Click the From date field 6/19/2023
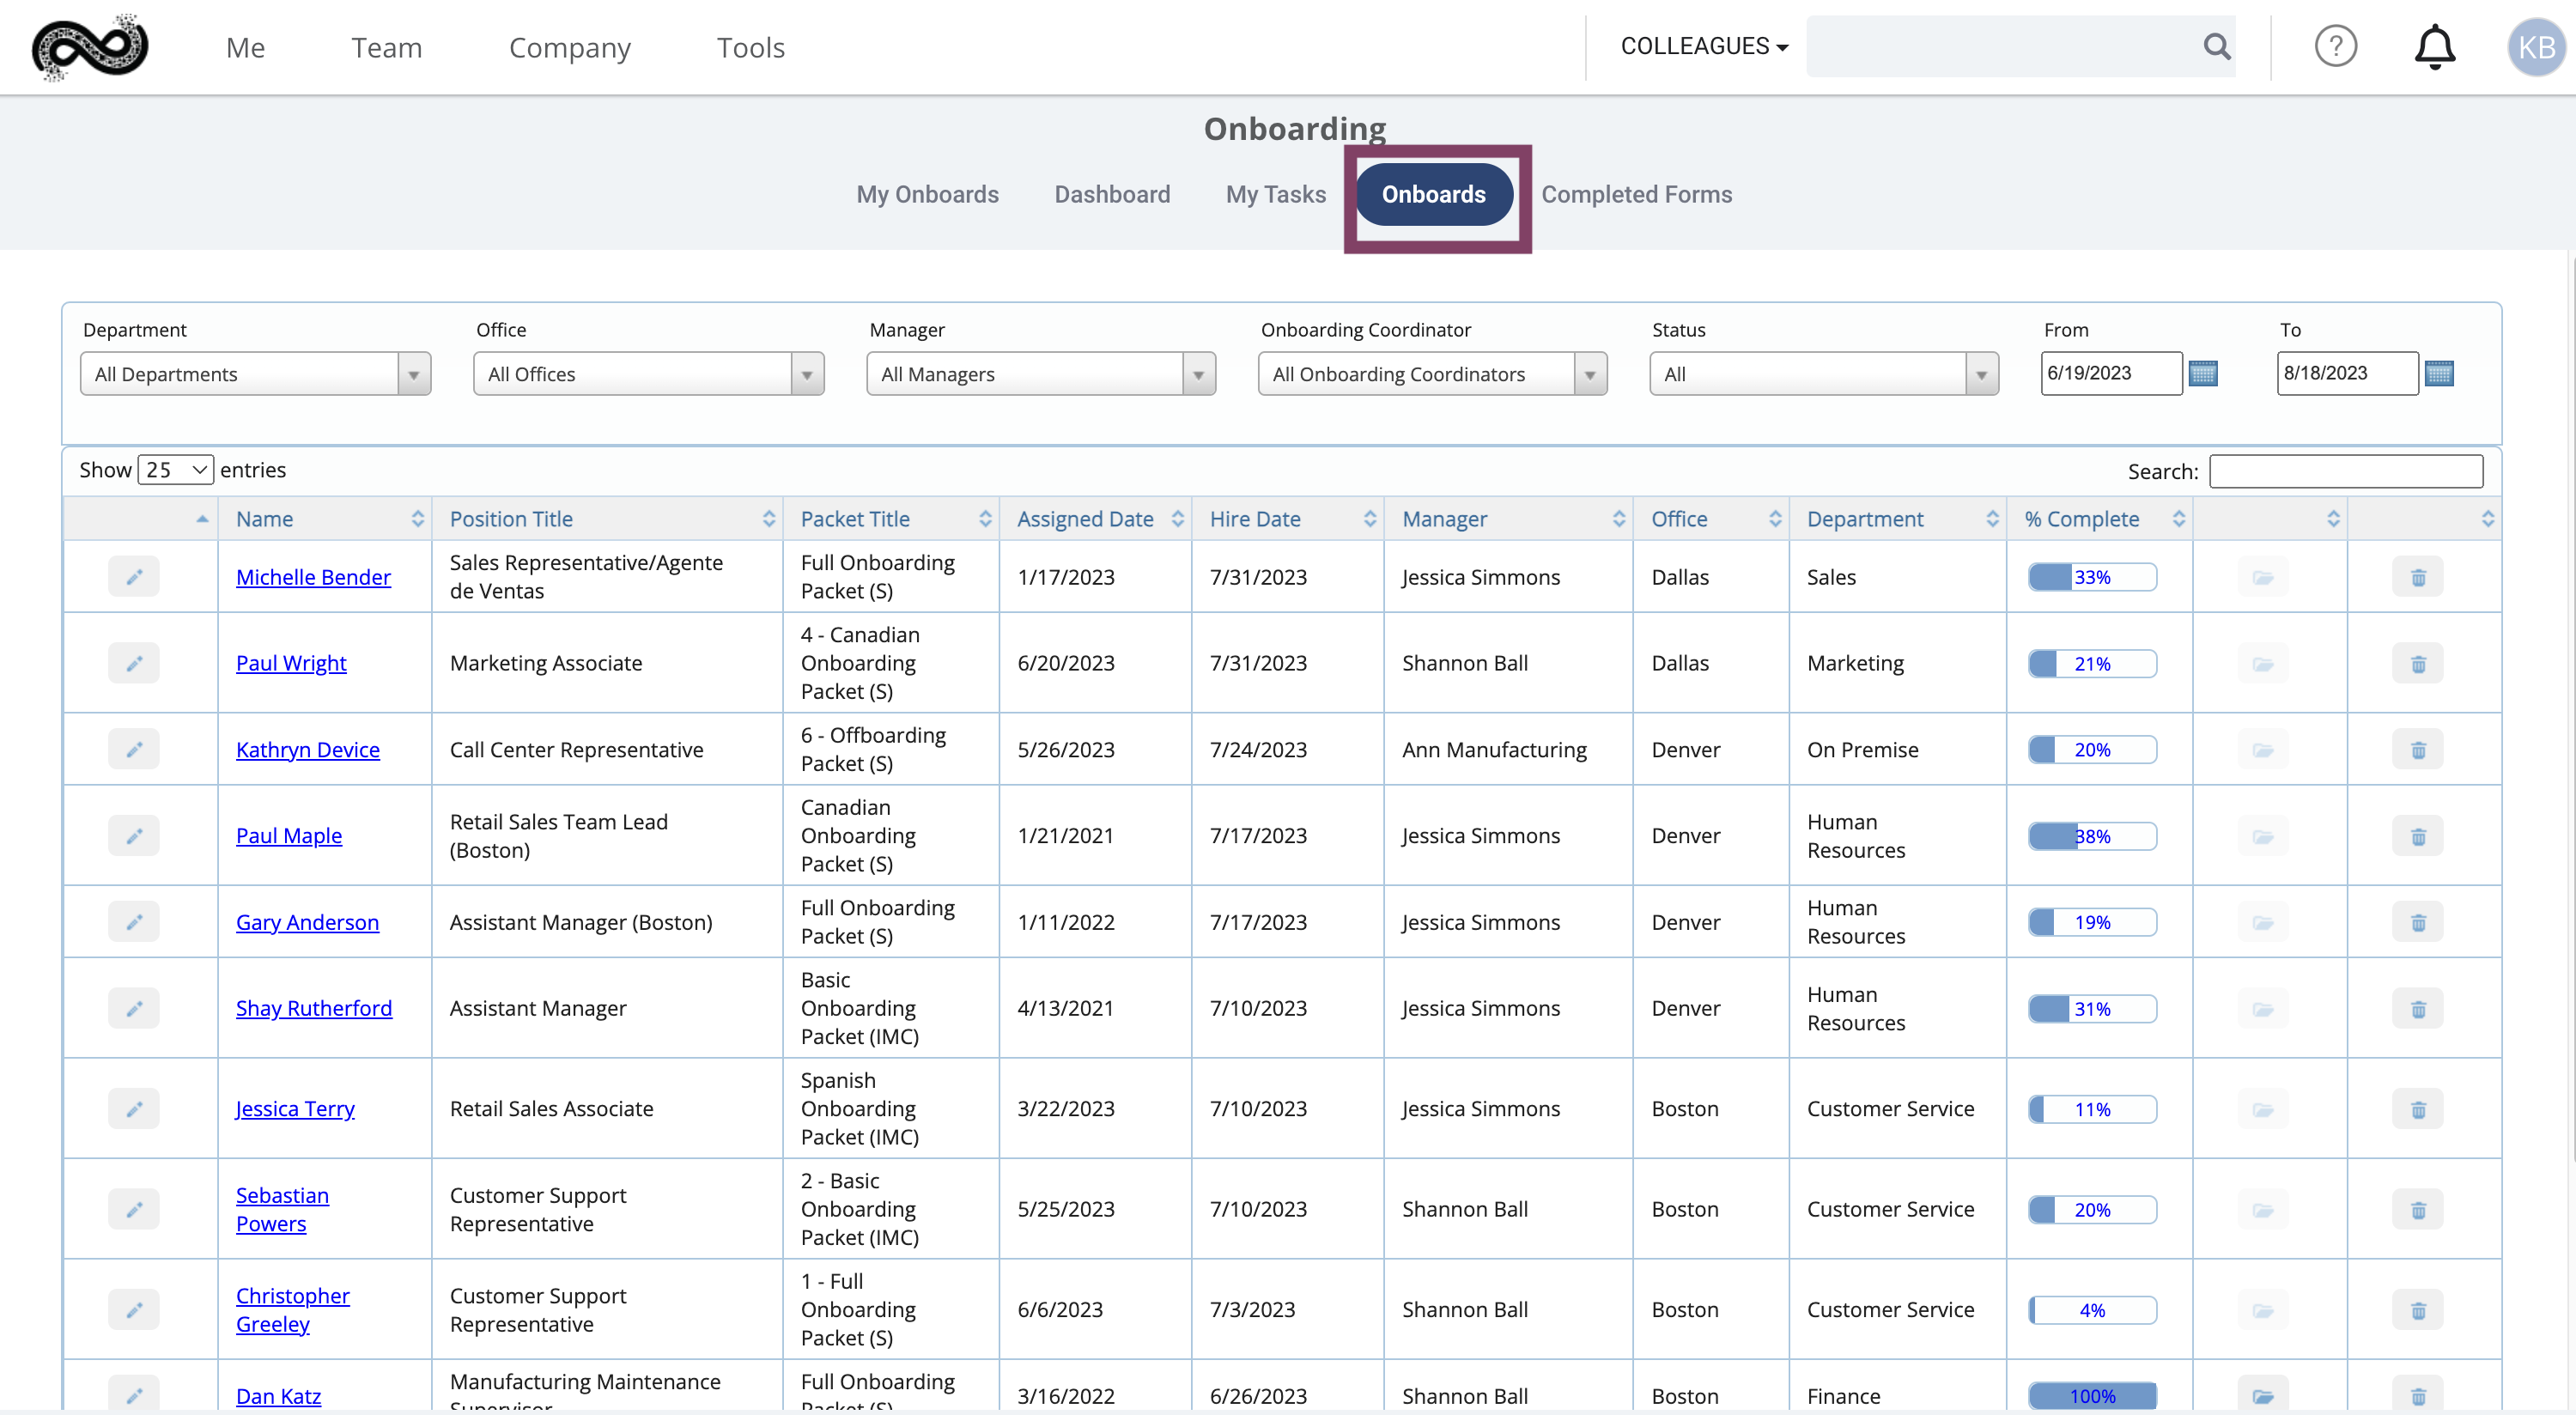Image resolution: width=2576 pixels, height=1415 pixels. click(2111, 373)
